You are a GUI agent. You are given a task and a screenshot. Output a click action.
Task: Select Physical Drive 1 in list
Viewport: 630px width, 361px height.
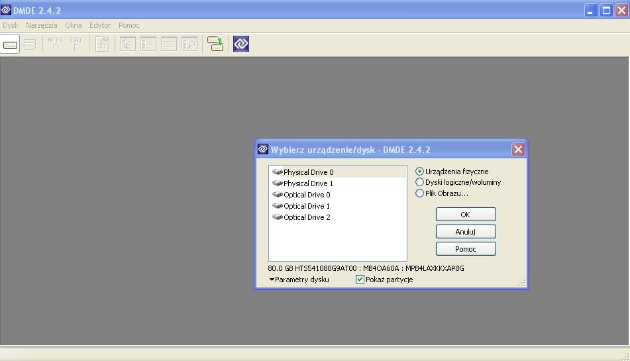(x=337, y=183)
